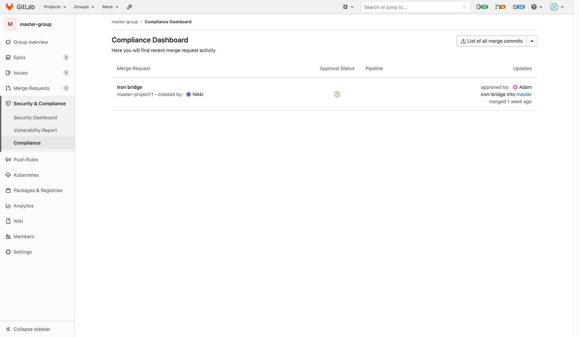Open Group overview page
The image size is (579, 337).
pyautogui.click(x=31, y=42)
